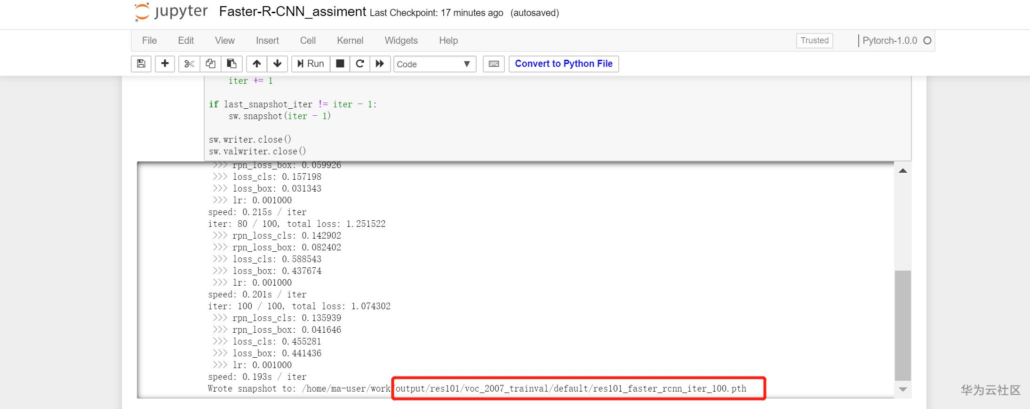Image resolution: width=1030 pixels, height=409 pixels.
Task: Paste cells below icon
Action: pyautogui.click(x=232, y=64)
